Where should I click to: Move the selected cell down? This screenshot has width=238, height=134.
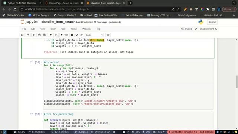pyautogui.click(x=56, y=35)
